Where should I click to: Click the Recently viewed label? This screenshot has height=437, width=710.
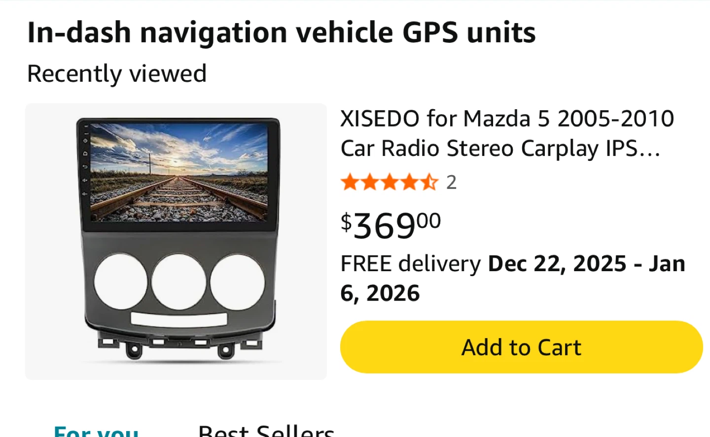pos(117,74)
